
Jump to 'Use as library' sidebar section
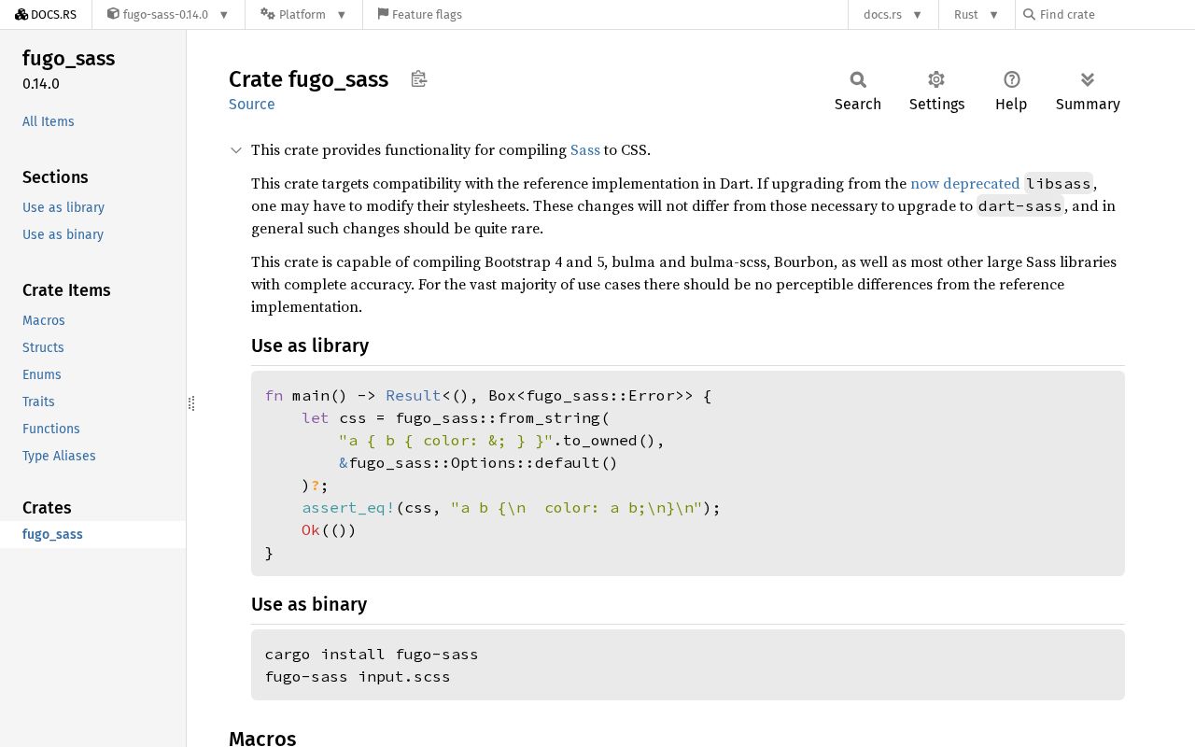(x=63, y=207)
